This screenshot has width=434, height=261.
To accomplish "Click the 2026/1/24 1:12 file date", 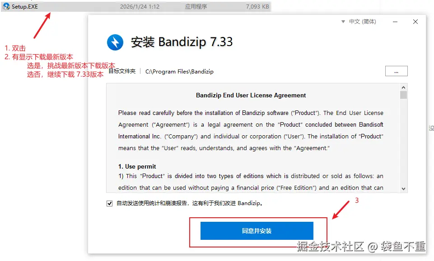I will [140, 7].
